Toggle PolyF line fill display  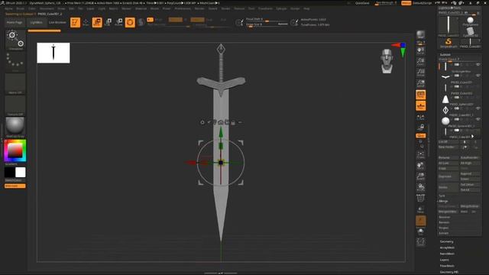(x=421, y=198)
